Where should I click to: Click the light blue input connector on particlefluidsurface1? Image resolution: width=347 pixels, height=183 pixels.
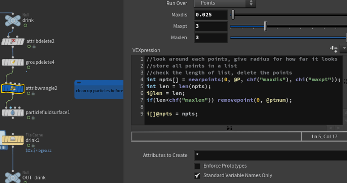[x=11, y=108]
